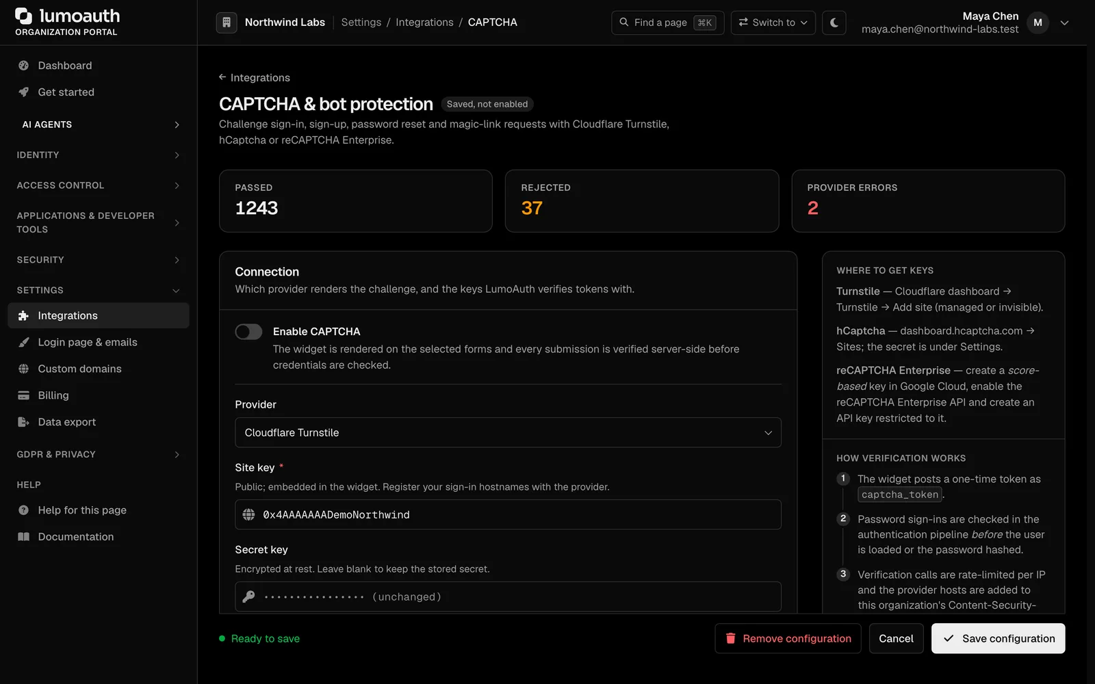The image size is (1095, 684).
Task: Click the PROVIDER ERRORS 2 stat card
Action: [928, 201]
